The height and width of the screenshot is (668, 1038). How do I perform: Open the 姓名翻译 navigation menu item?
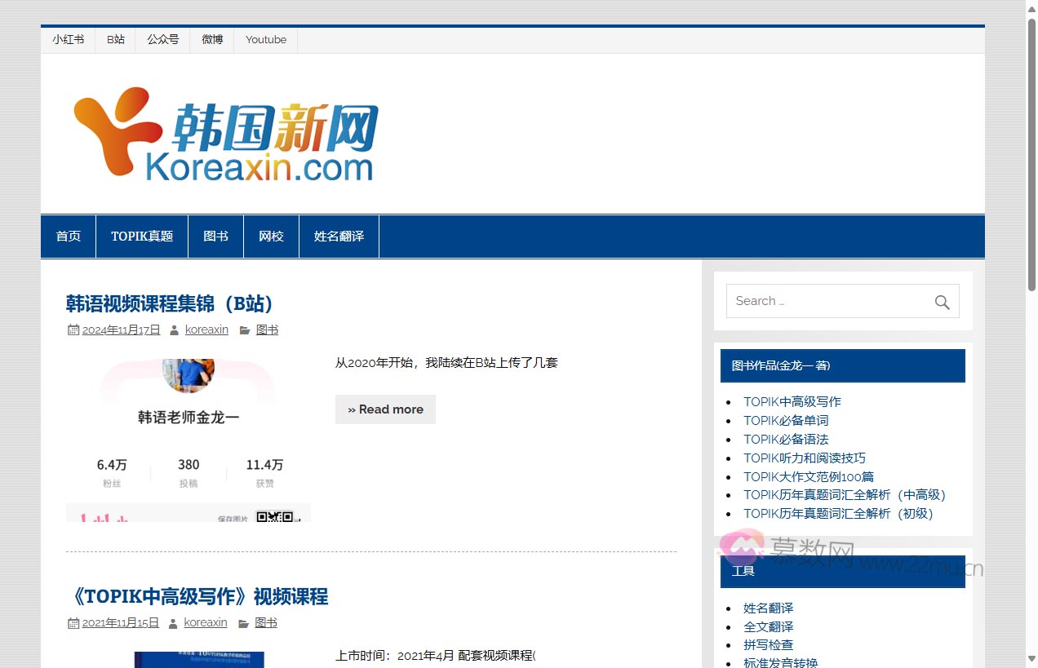(339, 237)
